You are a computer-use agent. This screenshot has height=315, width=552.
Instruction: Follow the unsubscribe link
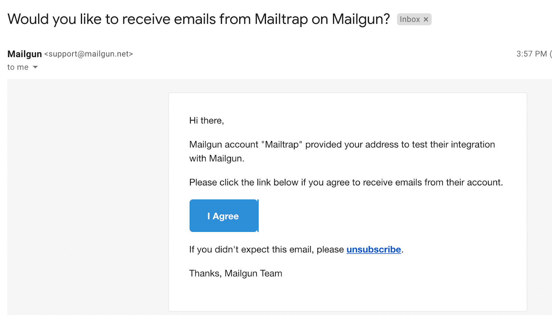374,250
